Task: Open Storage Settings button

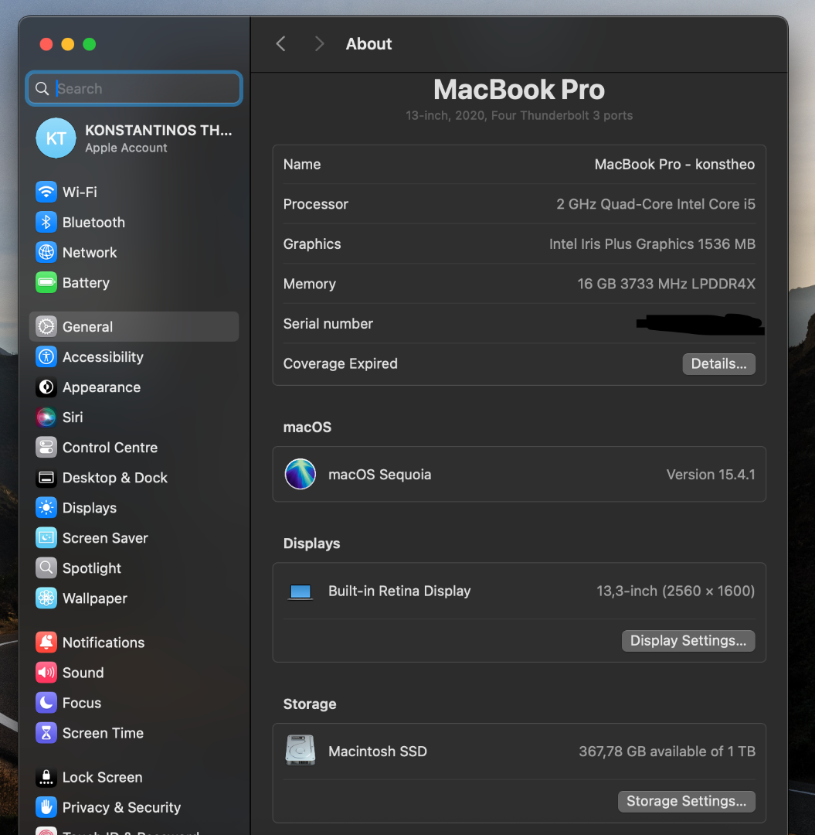Action: click(686, 802)
